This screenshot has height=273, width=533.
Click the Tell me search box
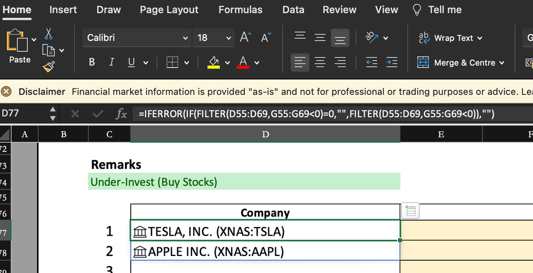coord(437,10)
